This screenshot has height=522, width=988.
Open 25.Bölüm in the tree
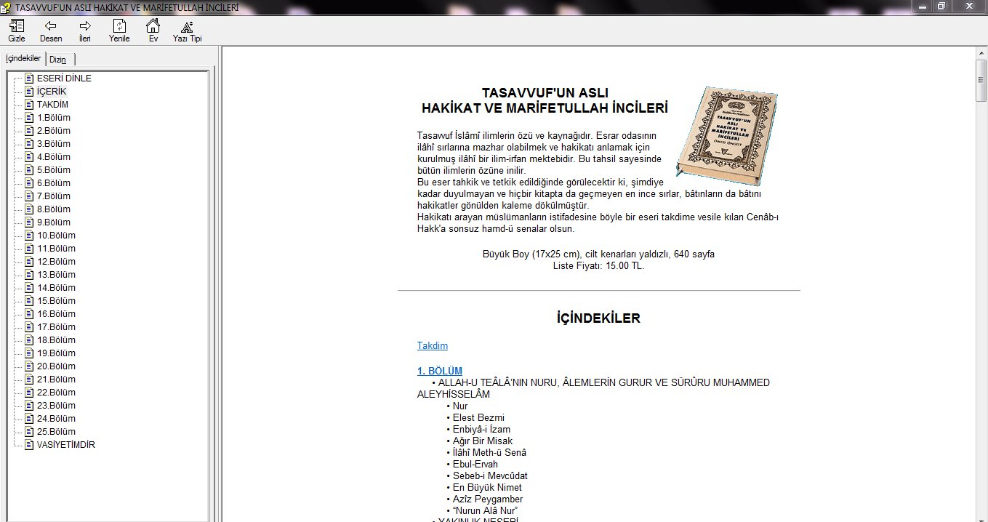(56, 432)
